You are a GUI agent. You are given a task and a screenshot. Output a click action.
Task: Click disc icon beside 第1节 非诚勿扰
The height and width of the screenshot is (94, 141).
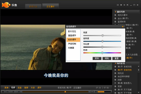click(115, 67)
